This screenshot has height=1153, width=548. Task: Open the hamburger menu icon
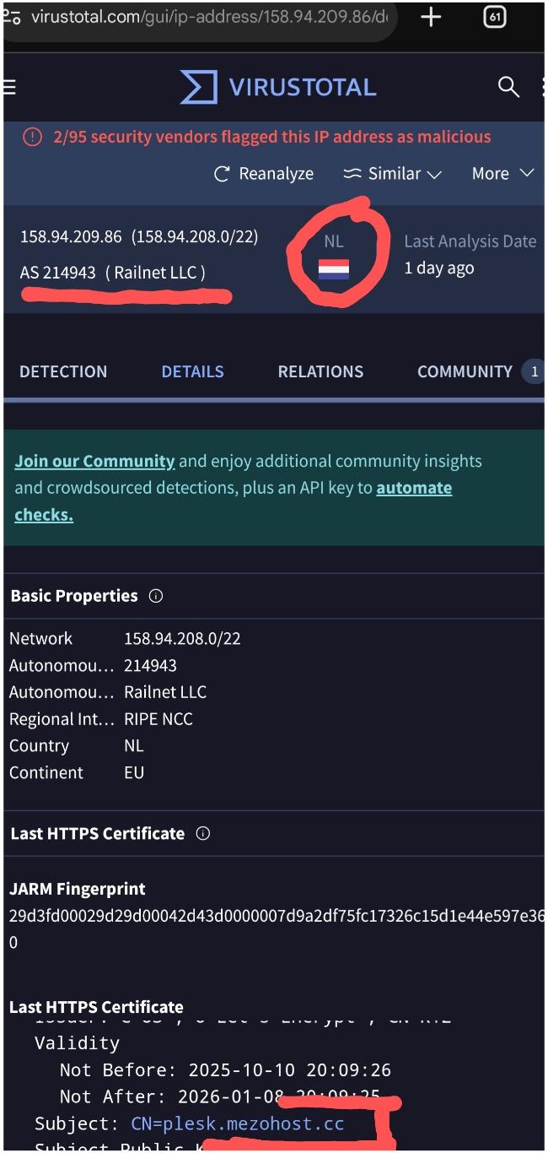[x=9, y=87]
